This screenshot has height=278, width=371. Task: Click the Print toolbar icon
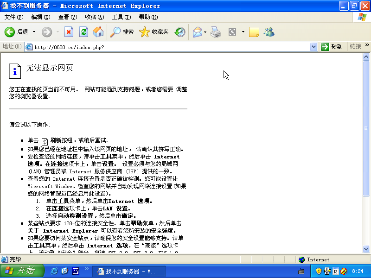[216, 32]
